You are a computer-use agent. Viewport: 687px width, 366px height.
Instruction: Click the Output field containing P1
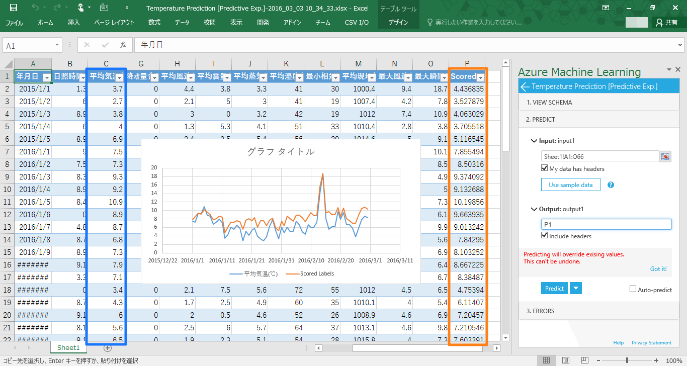tap(606, 224)
